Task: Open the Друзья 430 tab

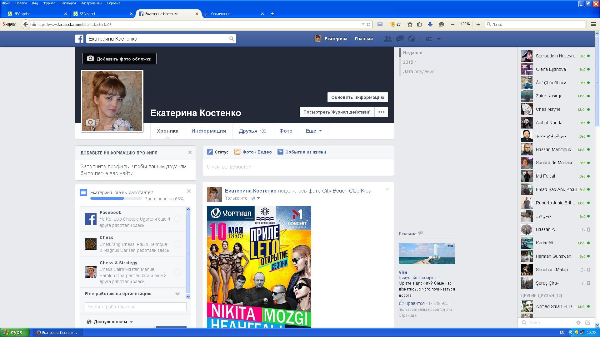Action: click(x=252, y=131)
